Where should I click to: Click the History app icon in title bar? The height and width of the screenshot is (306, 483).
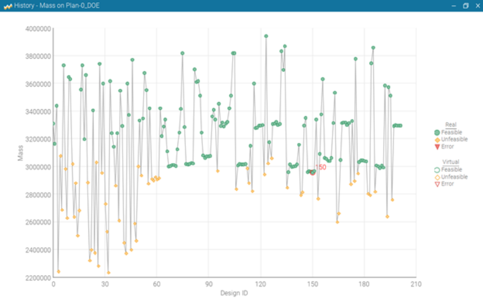8,6
